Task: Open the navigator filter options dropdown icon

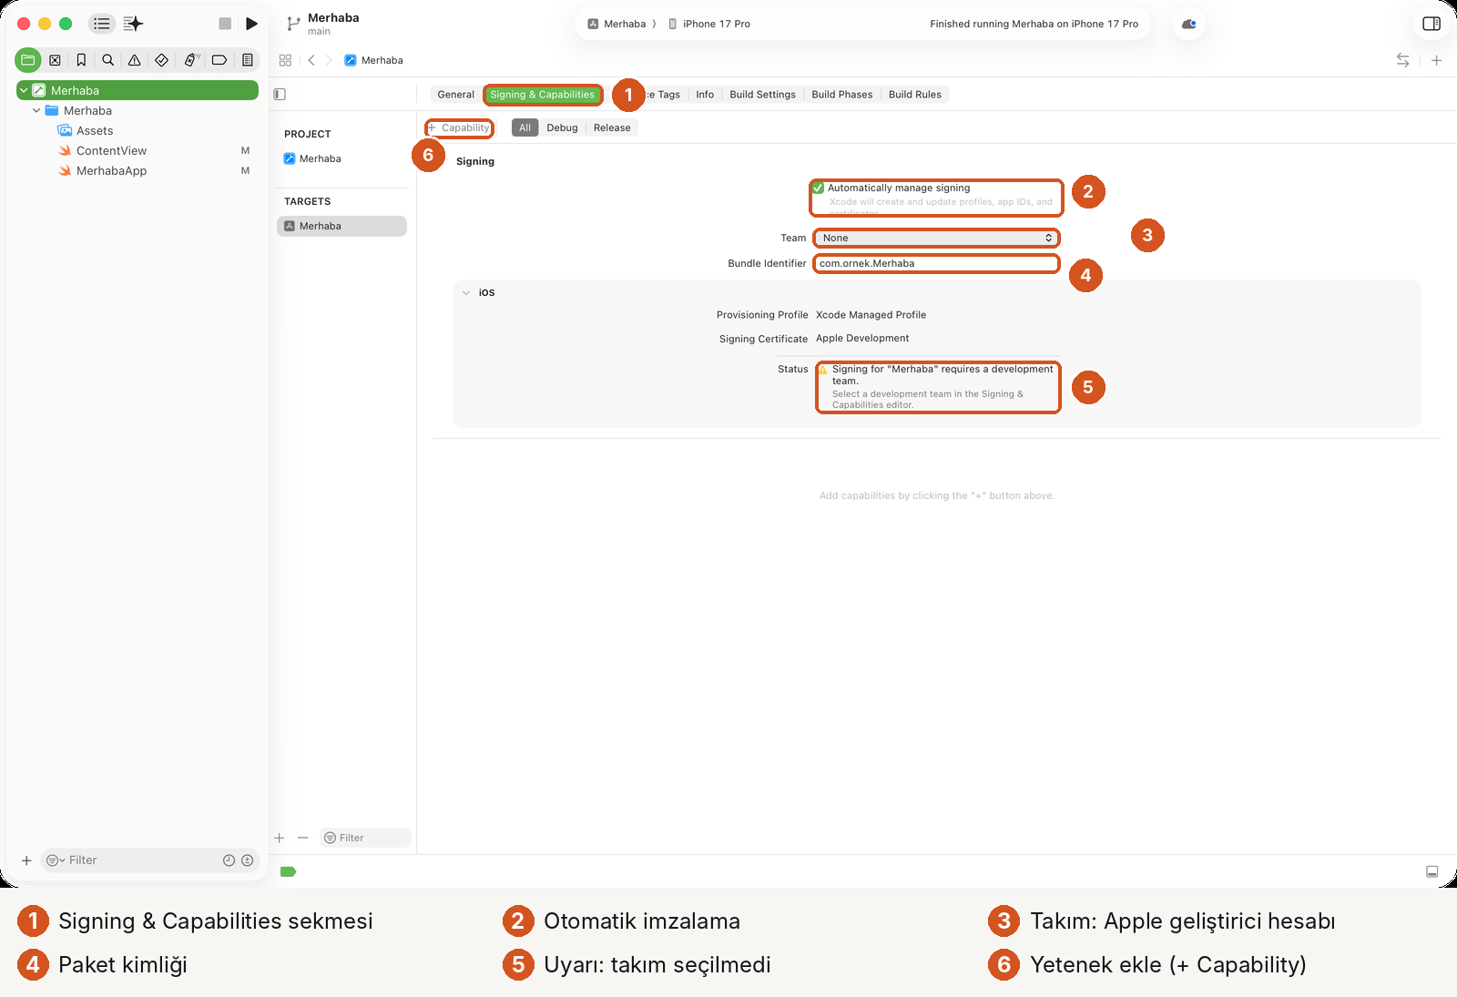Action: (x=56, y=860)
